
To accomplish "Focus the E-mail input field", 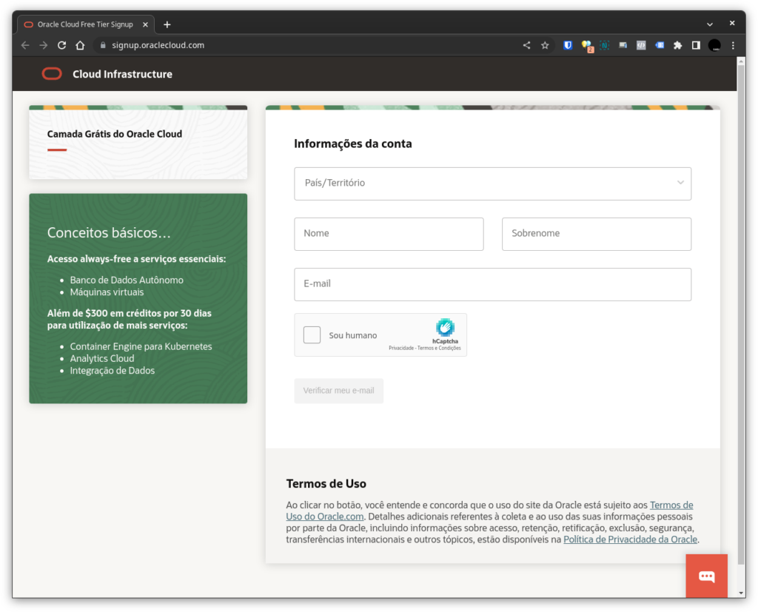I will 492,284.
